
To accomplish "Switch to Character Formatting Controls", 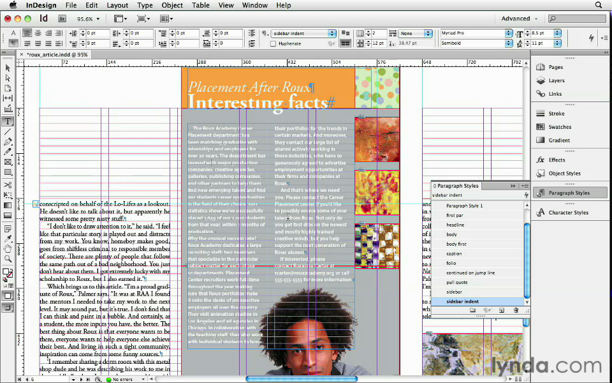I will coord(13,33).
